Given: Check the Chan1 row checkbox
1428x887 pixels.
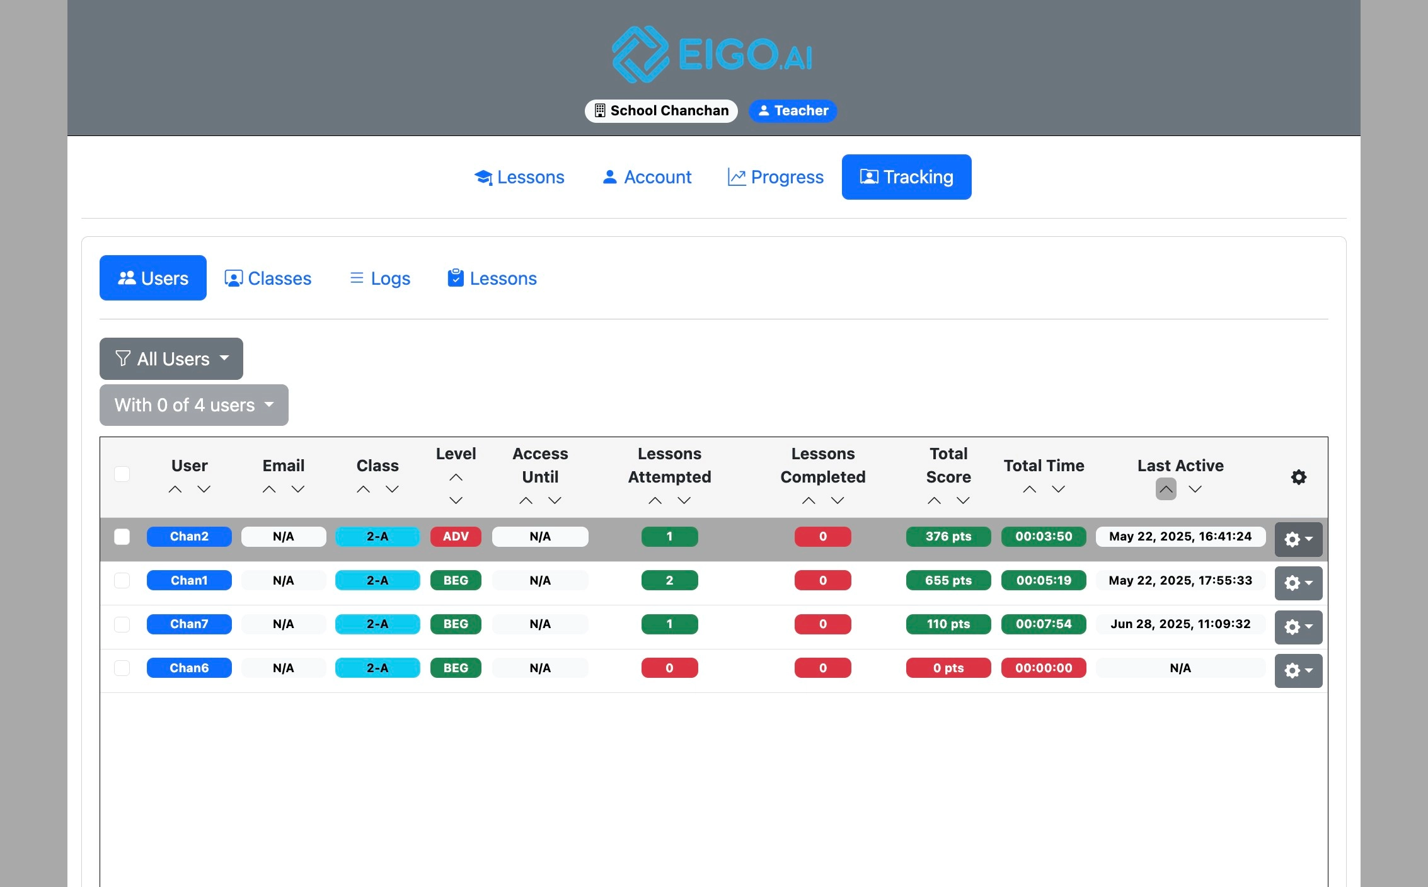Looking at the screenshot, I should click(x=122, y=581).
